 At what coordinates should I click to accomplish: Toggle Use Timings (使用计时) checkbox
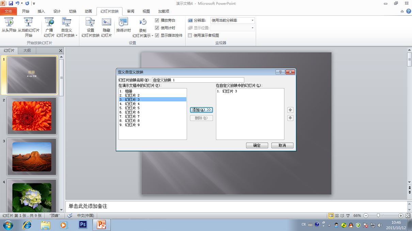(x=157, y=28)
